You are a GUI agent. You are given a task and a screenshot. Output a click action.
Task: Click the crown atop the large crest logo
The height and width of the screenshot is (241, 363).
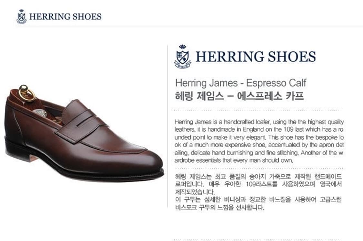click(182, 47)
